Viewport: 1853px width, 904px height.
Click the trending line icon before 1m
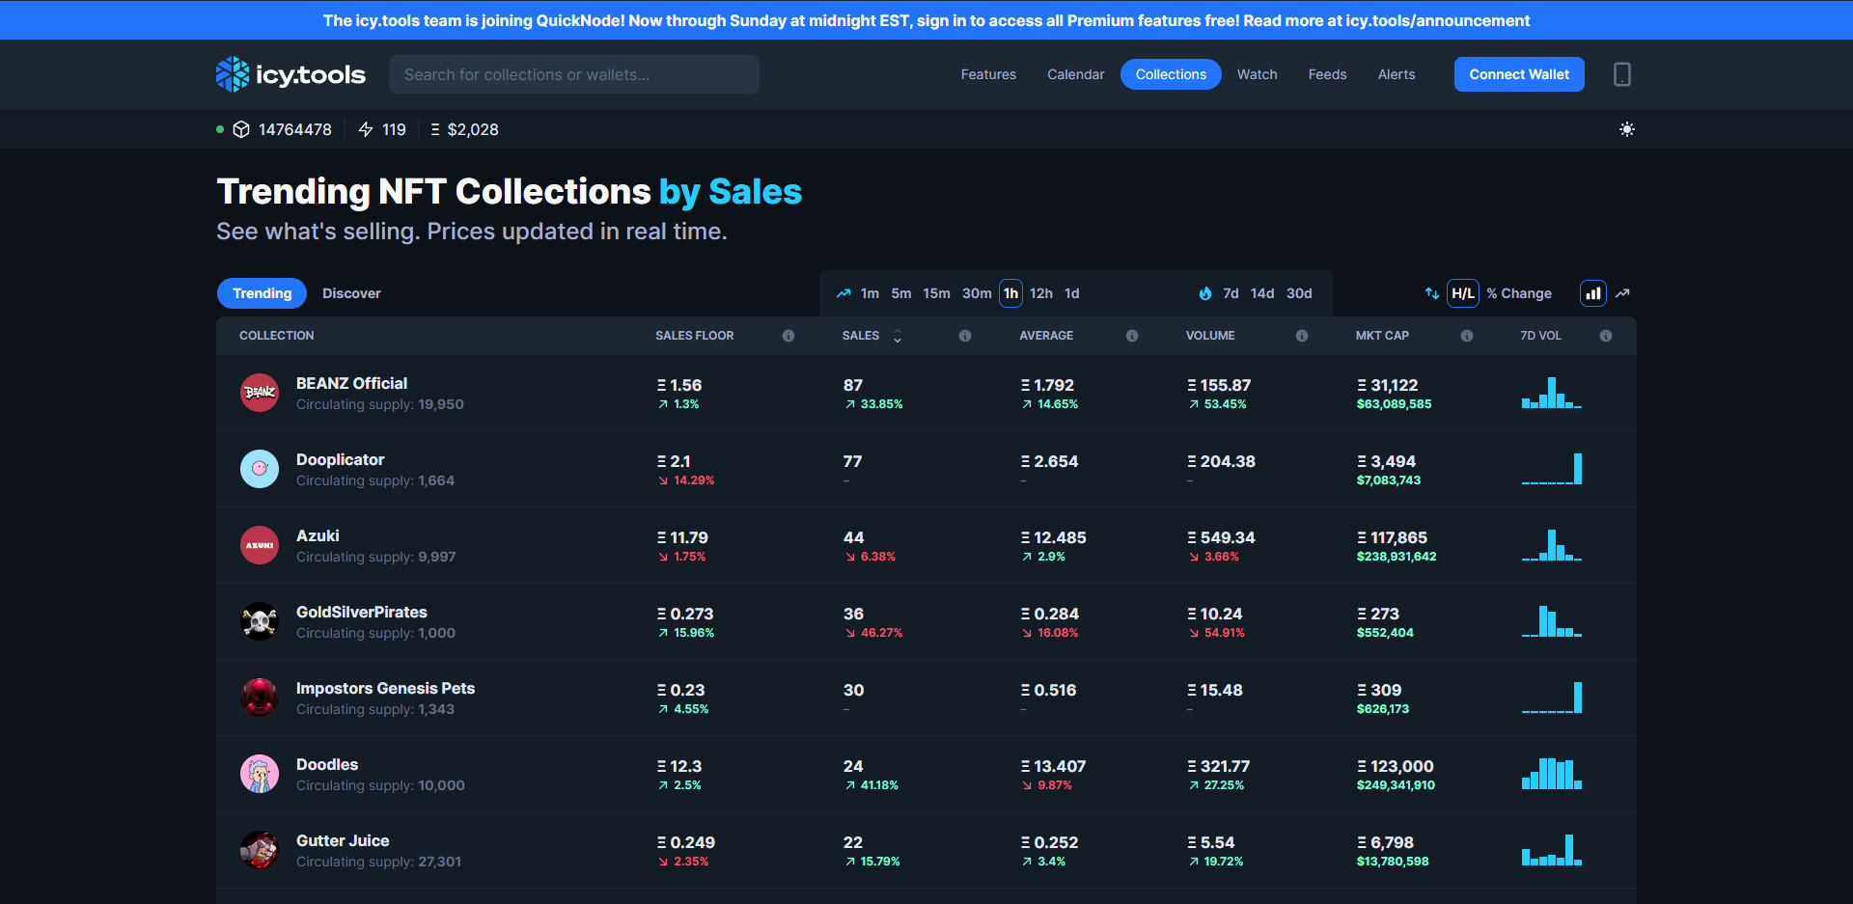coord(844,293)
